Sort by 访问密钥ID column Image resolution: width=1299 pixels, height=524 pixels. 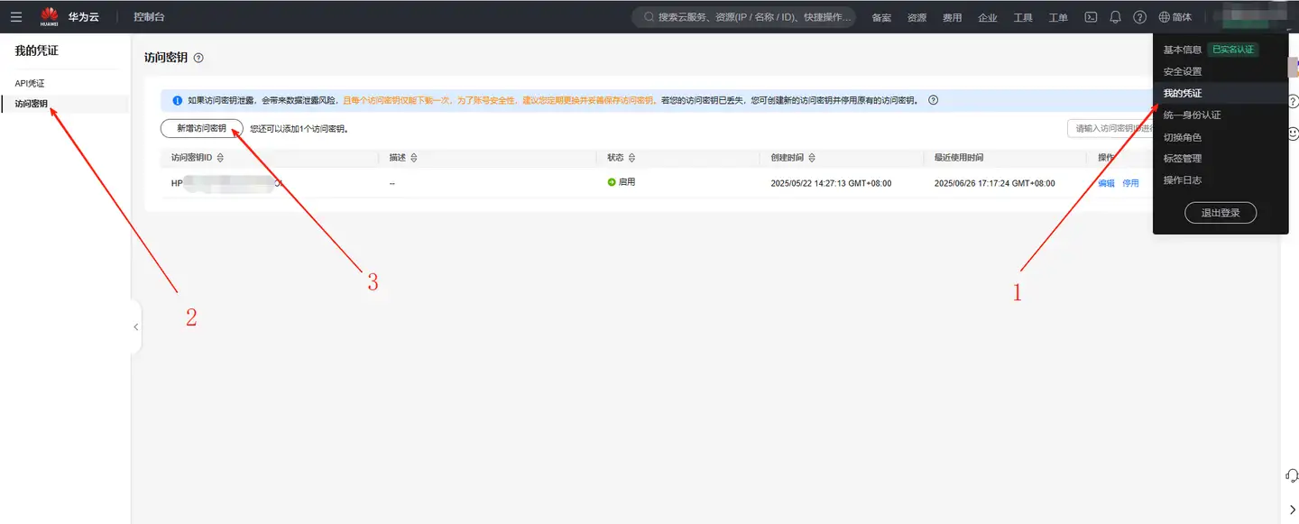click(220, 158)
